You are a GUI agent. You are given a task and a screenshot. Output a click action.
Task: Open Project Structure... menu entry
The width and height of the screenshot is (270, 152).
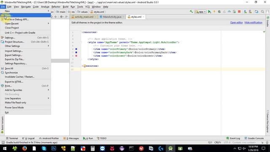point(25,42)
